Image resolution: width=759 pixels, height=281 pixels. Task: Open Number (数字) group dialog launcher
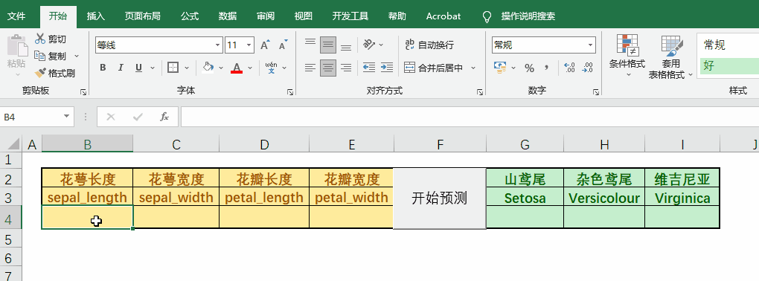point(596,91)
